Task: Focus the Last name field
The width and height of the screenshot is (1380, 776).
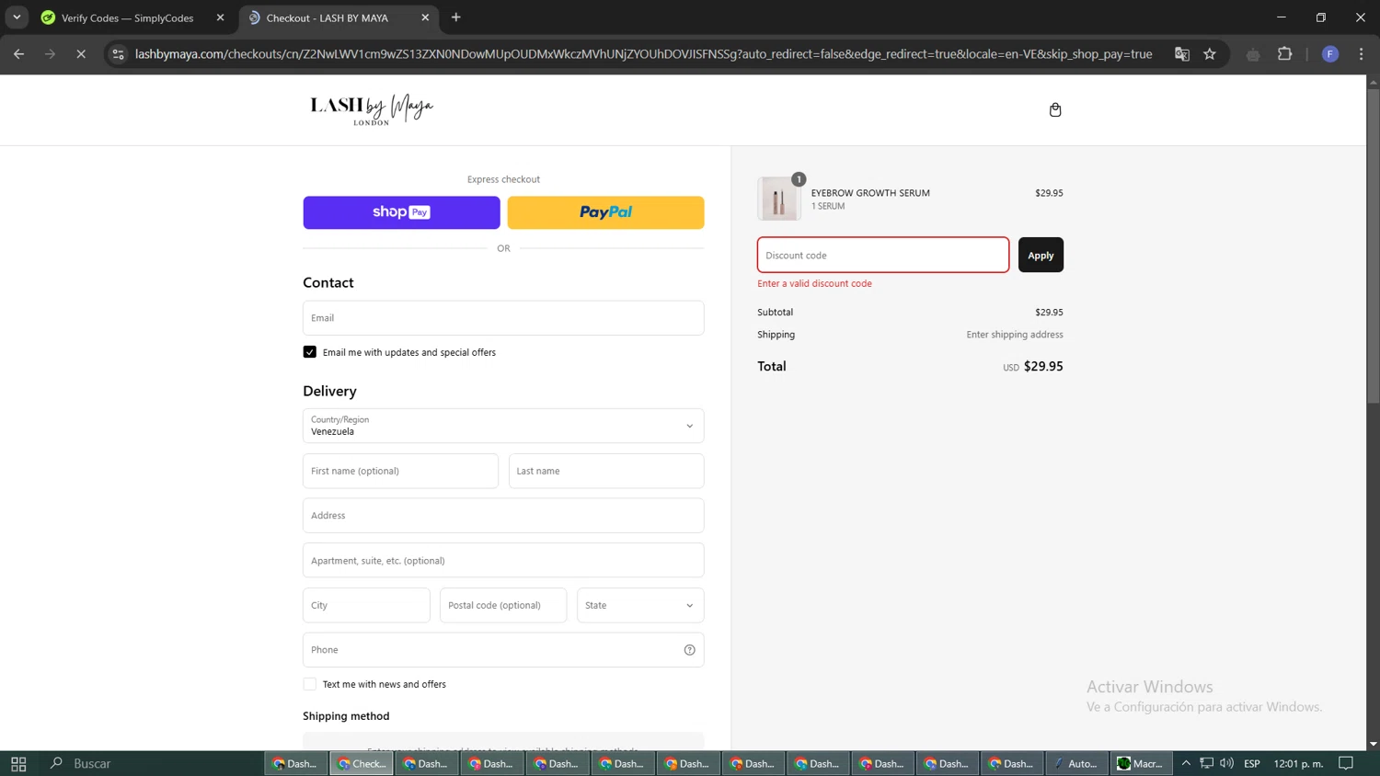Action: click(x=606, y=471)
